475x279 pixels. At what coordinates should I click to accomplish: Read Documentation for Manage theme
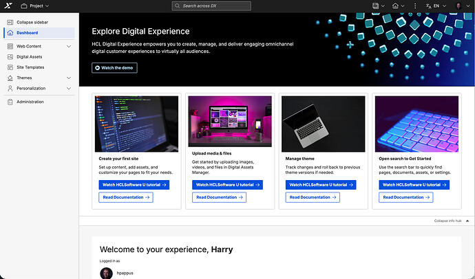pyautogui.click(x=313, y=197)
